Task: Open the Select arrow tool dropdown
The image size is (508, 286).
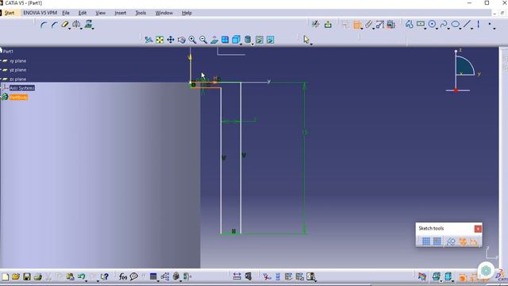Action: (311, 44)
